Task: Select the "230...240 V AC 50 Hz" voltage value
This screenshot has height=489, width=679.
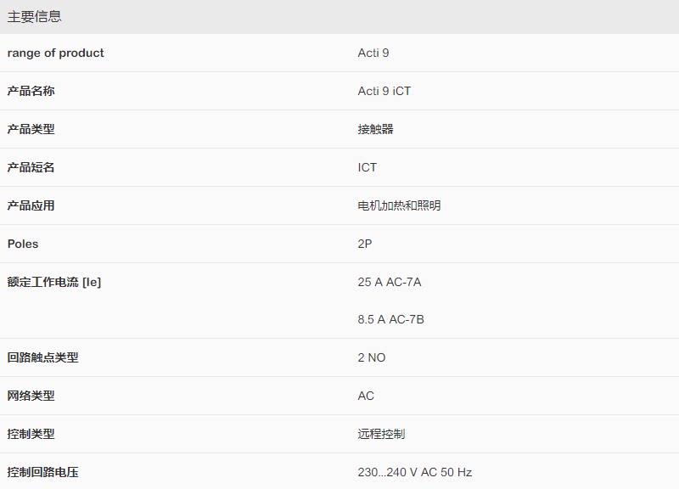Action: (414, 472)
